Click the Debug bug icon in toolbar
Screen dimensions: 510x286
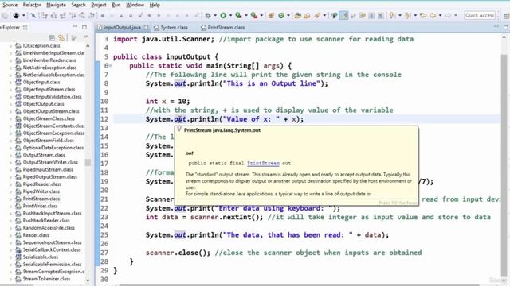pyautogui.click(x=207, y=15)
